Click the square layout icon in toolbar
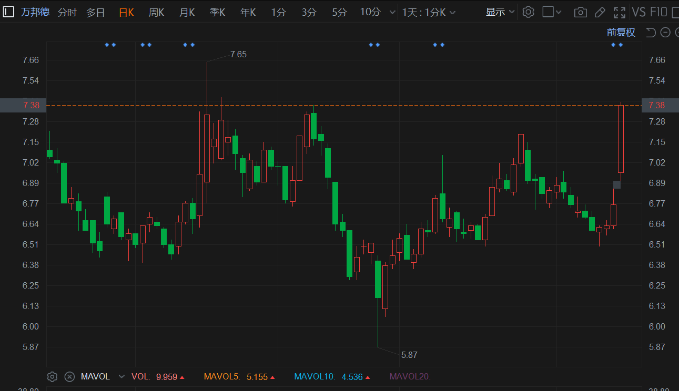 click(548, 12)
